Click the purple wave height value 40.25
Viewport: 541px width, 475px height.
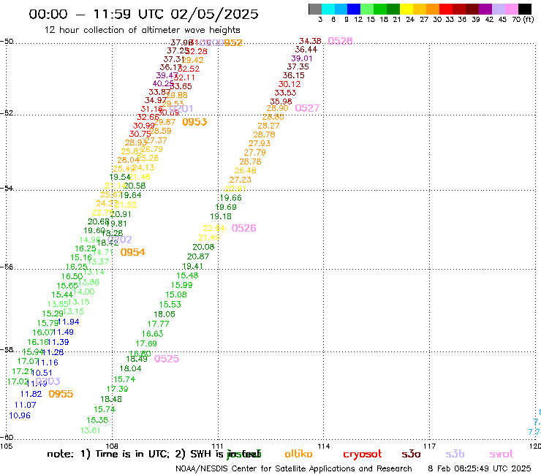(163, 83)
